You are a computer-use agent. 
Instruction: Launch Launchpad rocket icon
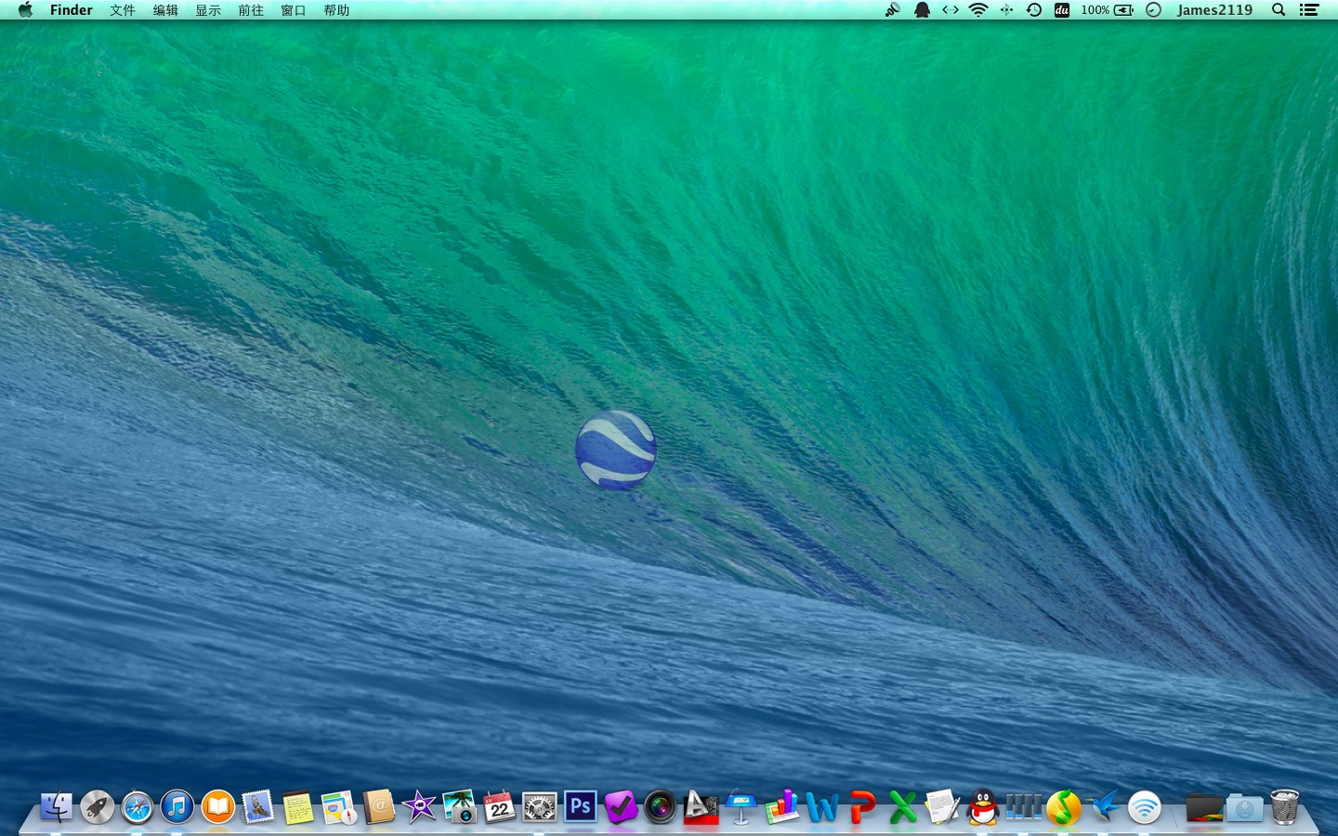tap(97, 807)
